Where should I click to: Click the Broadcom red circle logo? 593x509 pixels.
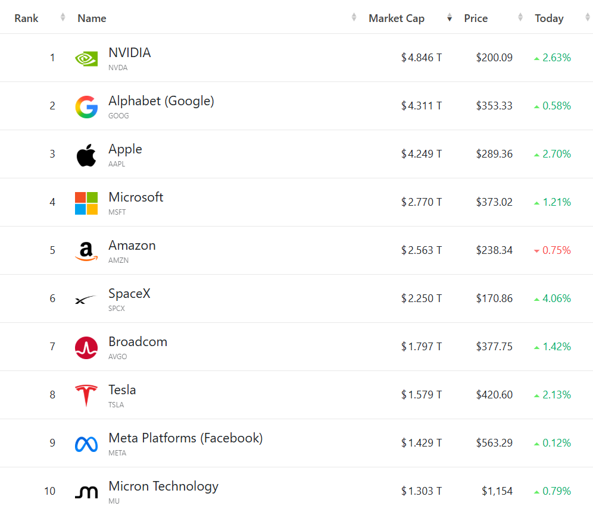86,348
